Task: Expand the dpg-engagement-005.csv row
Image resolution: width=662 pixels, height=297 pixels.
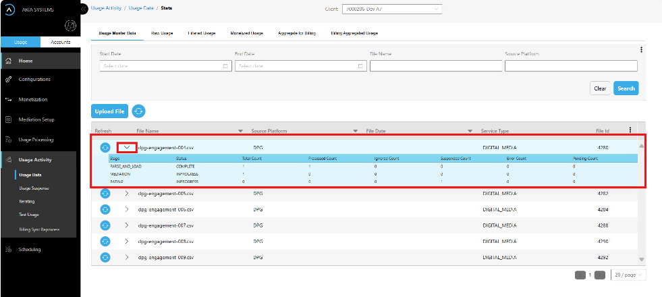Action: click(126, 193)
